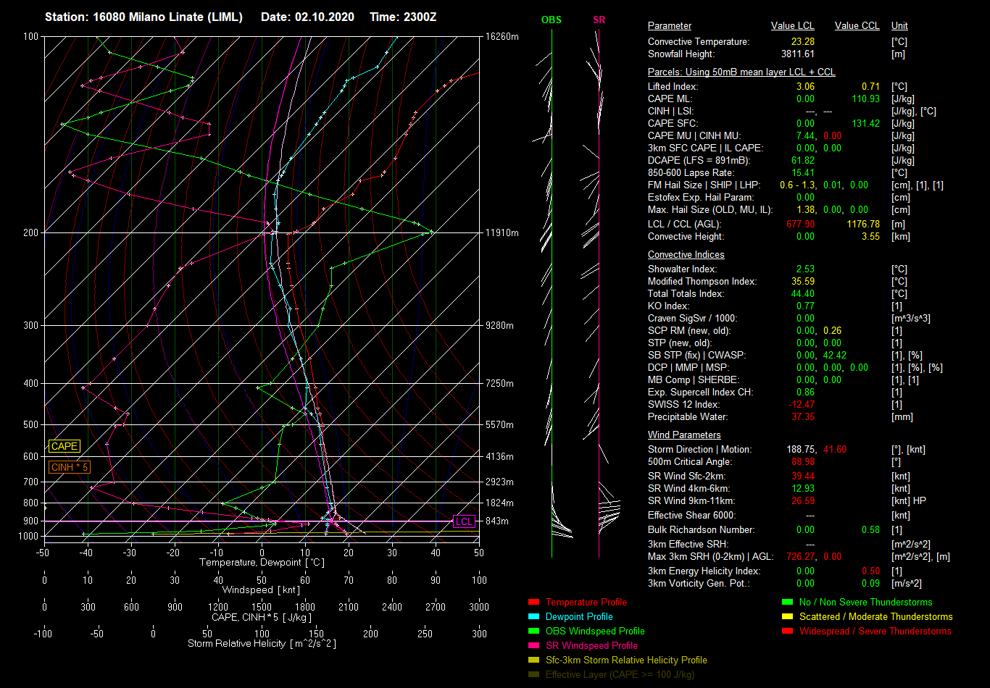Click the magenta LCL marker label
The height and width of the screenshot is (688, 990).
tap(464, 521)
